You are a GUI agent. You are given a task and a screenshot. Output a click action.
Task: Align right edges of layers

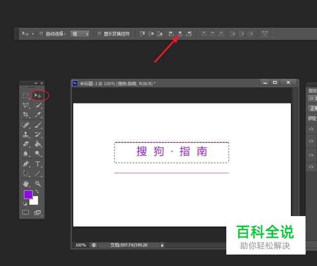click(189, 33)
